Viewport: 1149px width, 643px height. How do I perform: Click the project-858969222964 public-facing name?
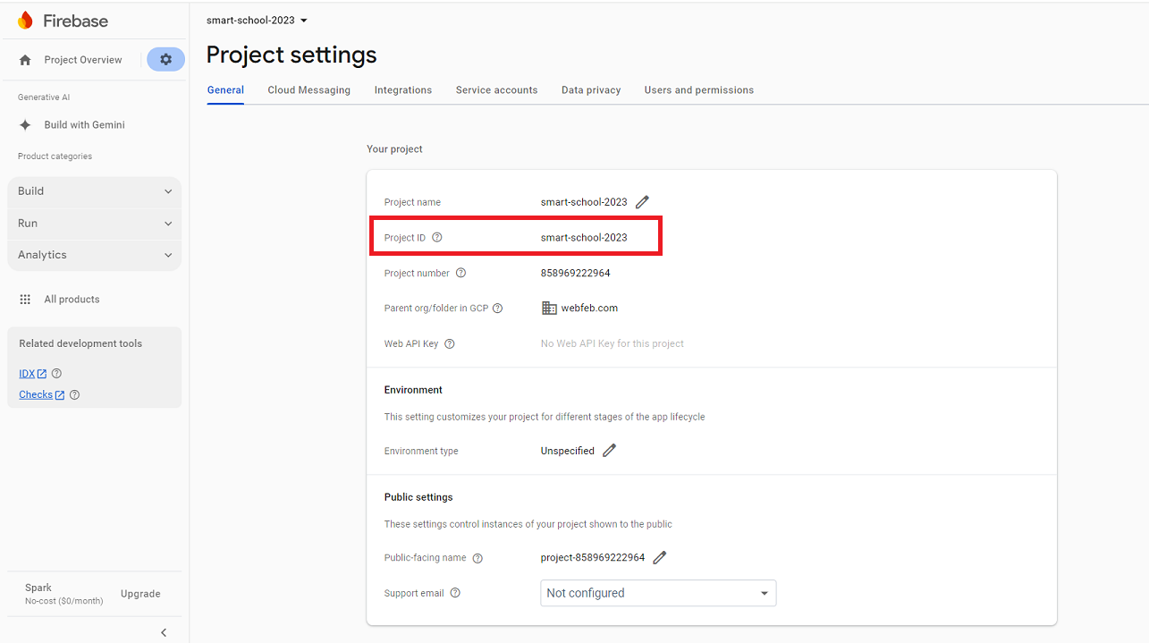(592, 557)
